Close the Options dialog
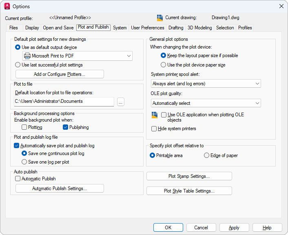This screenshot has height=235, width=288. tap(281, 6)
